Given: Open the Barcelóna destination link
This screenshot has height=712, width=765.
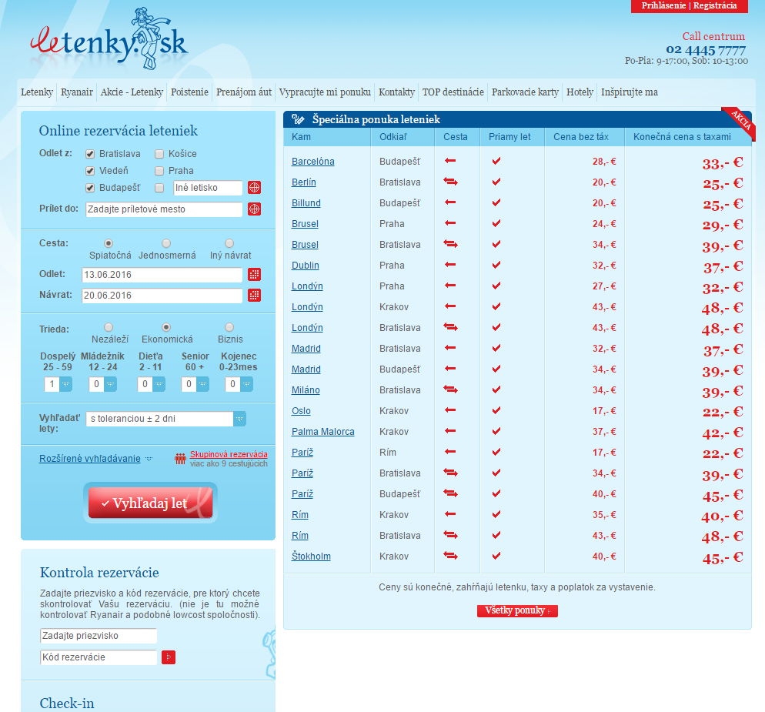Looking at the screenshot, I should pos(312,162).
